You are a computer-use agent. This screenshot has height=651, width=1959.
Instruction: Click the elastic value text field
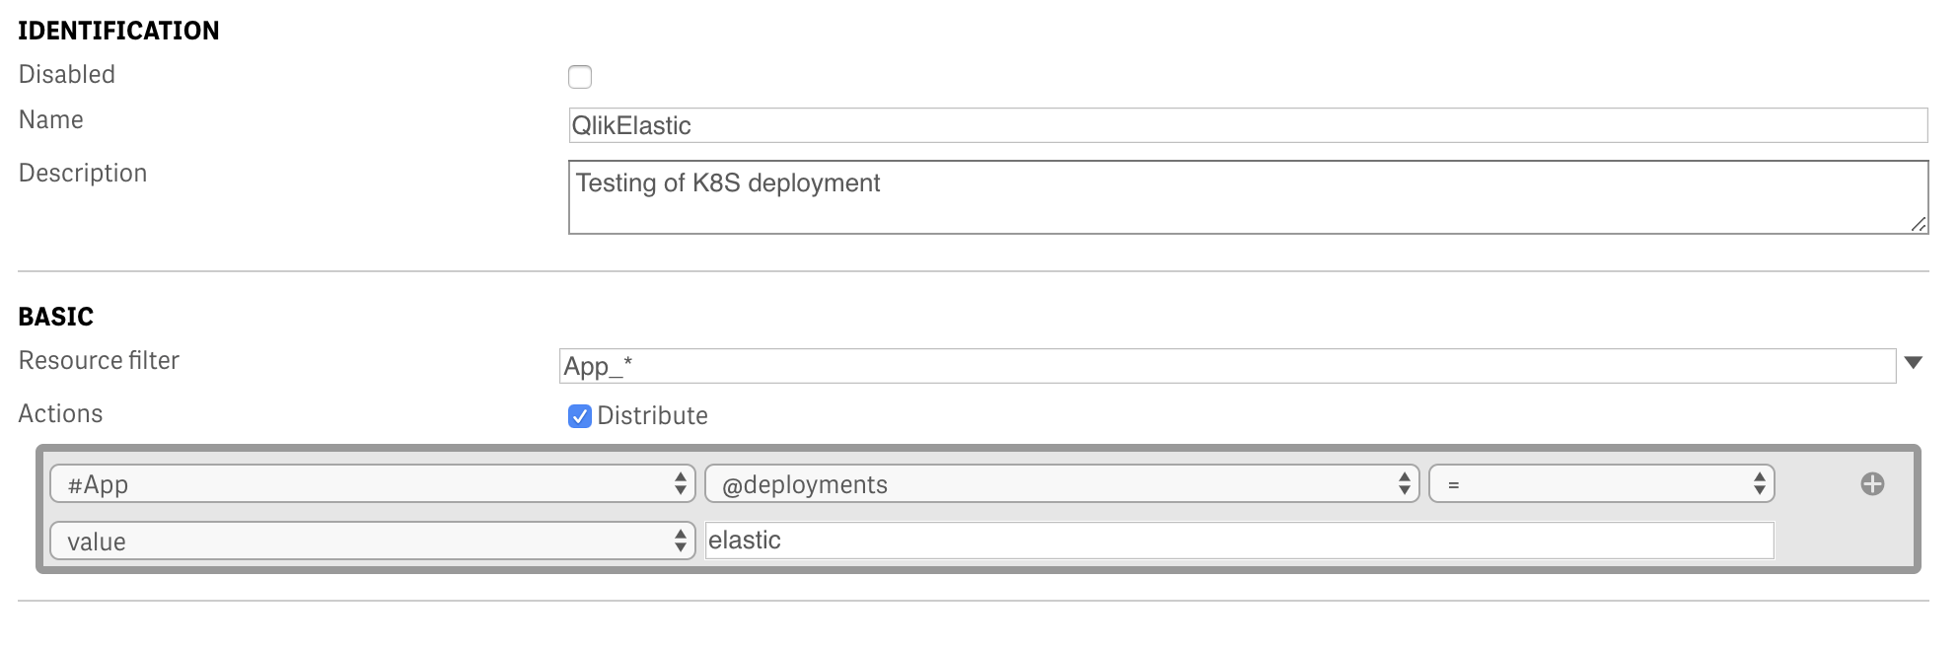[1239, 541]
